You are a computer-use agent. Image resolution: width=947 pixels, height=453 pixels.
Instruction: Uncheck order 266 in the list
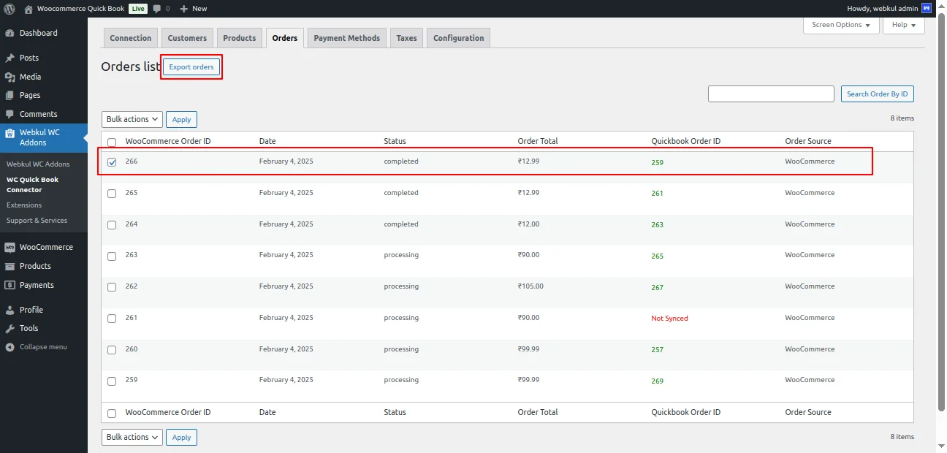(112, 161)
